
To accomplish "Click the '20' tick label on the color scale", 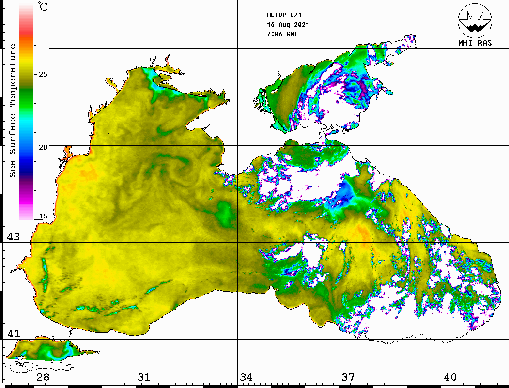I will point(43,147).
